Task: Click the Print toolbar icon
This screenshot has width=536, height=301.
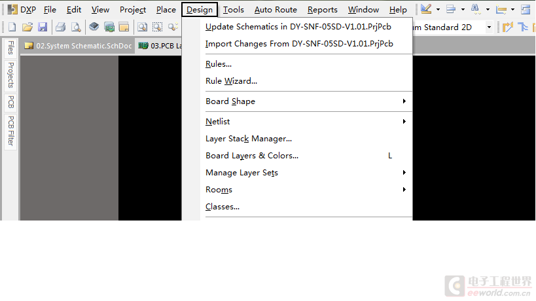Action: pyautogui.click(x=60, y=27)
